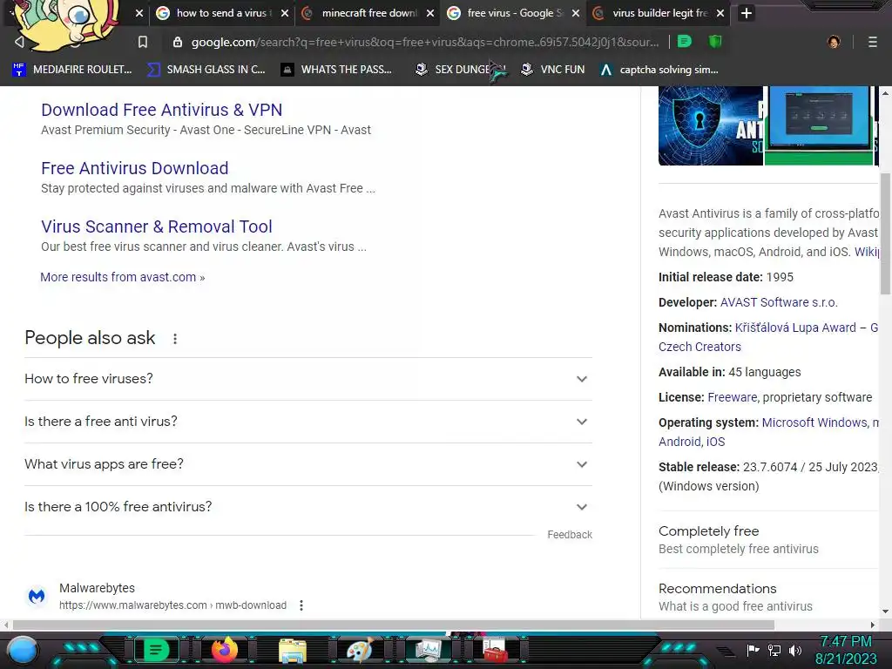Open the browser hamburger menu
The image size is (892, 669).
tap(873, 42)
